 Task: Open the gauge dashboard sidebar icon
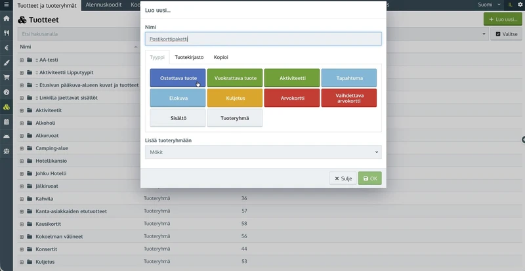(x=7, y=92)
